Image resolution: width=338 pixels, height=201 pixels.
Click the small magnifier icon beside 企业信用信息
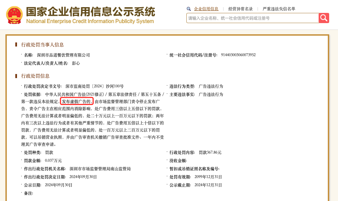pos(189,9)
